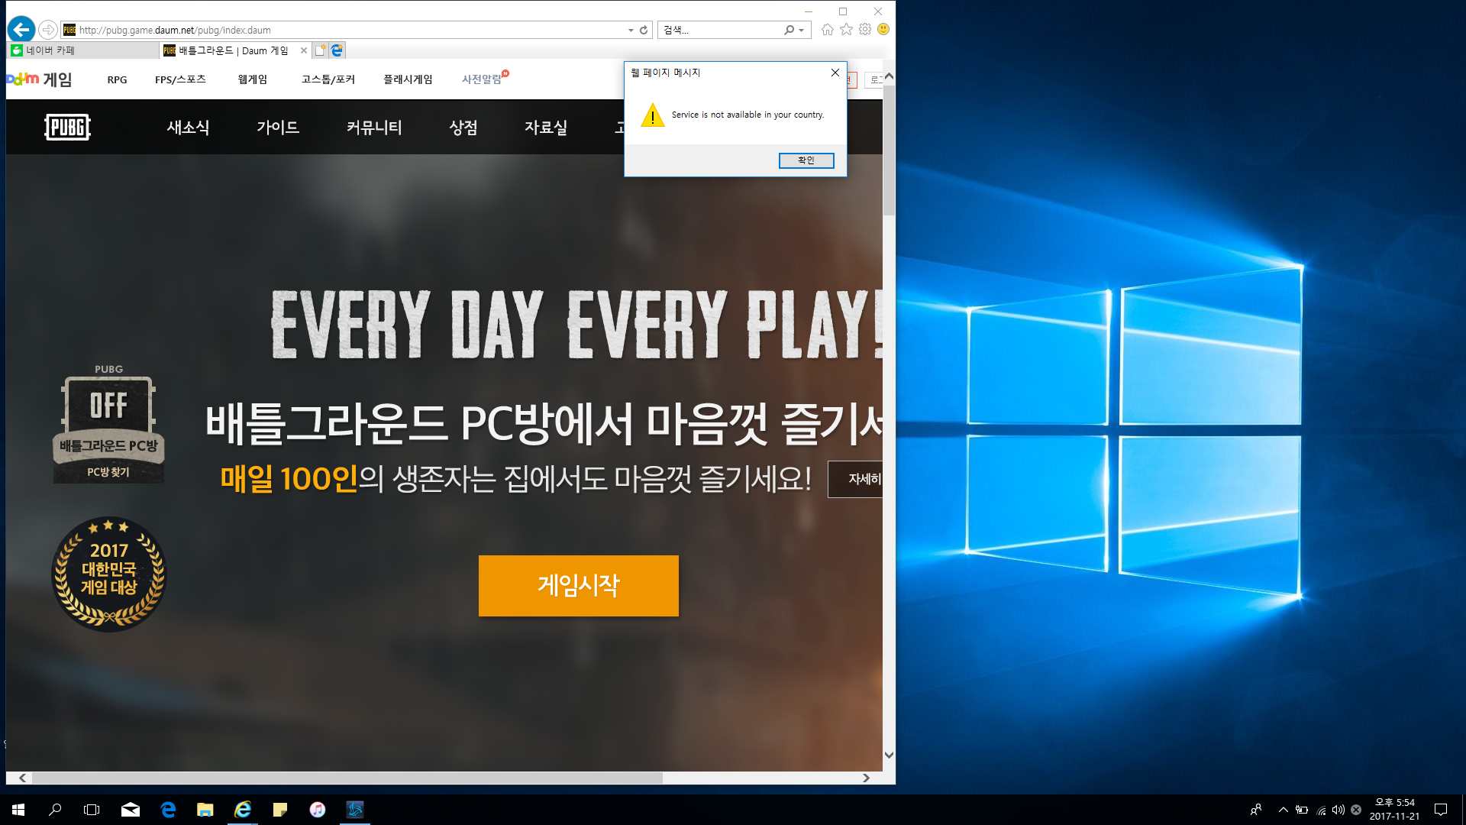Click the Internet Explorer taskbar icon

click(243, 810)
